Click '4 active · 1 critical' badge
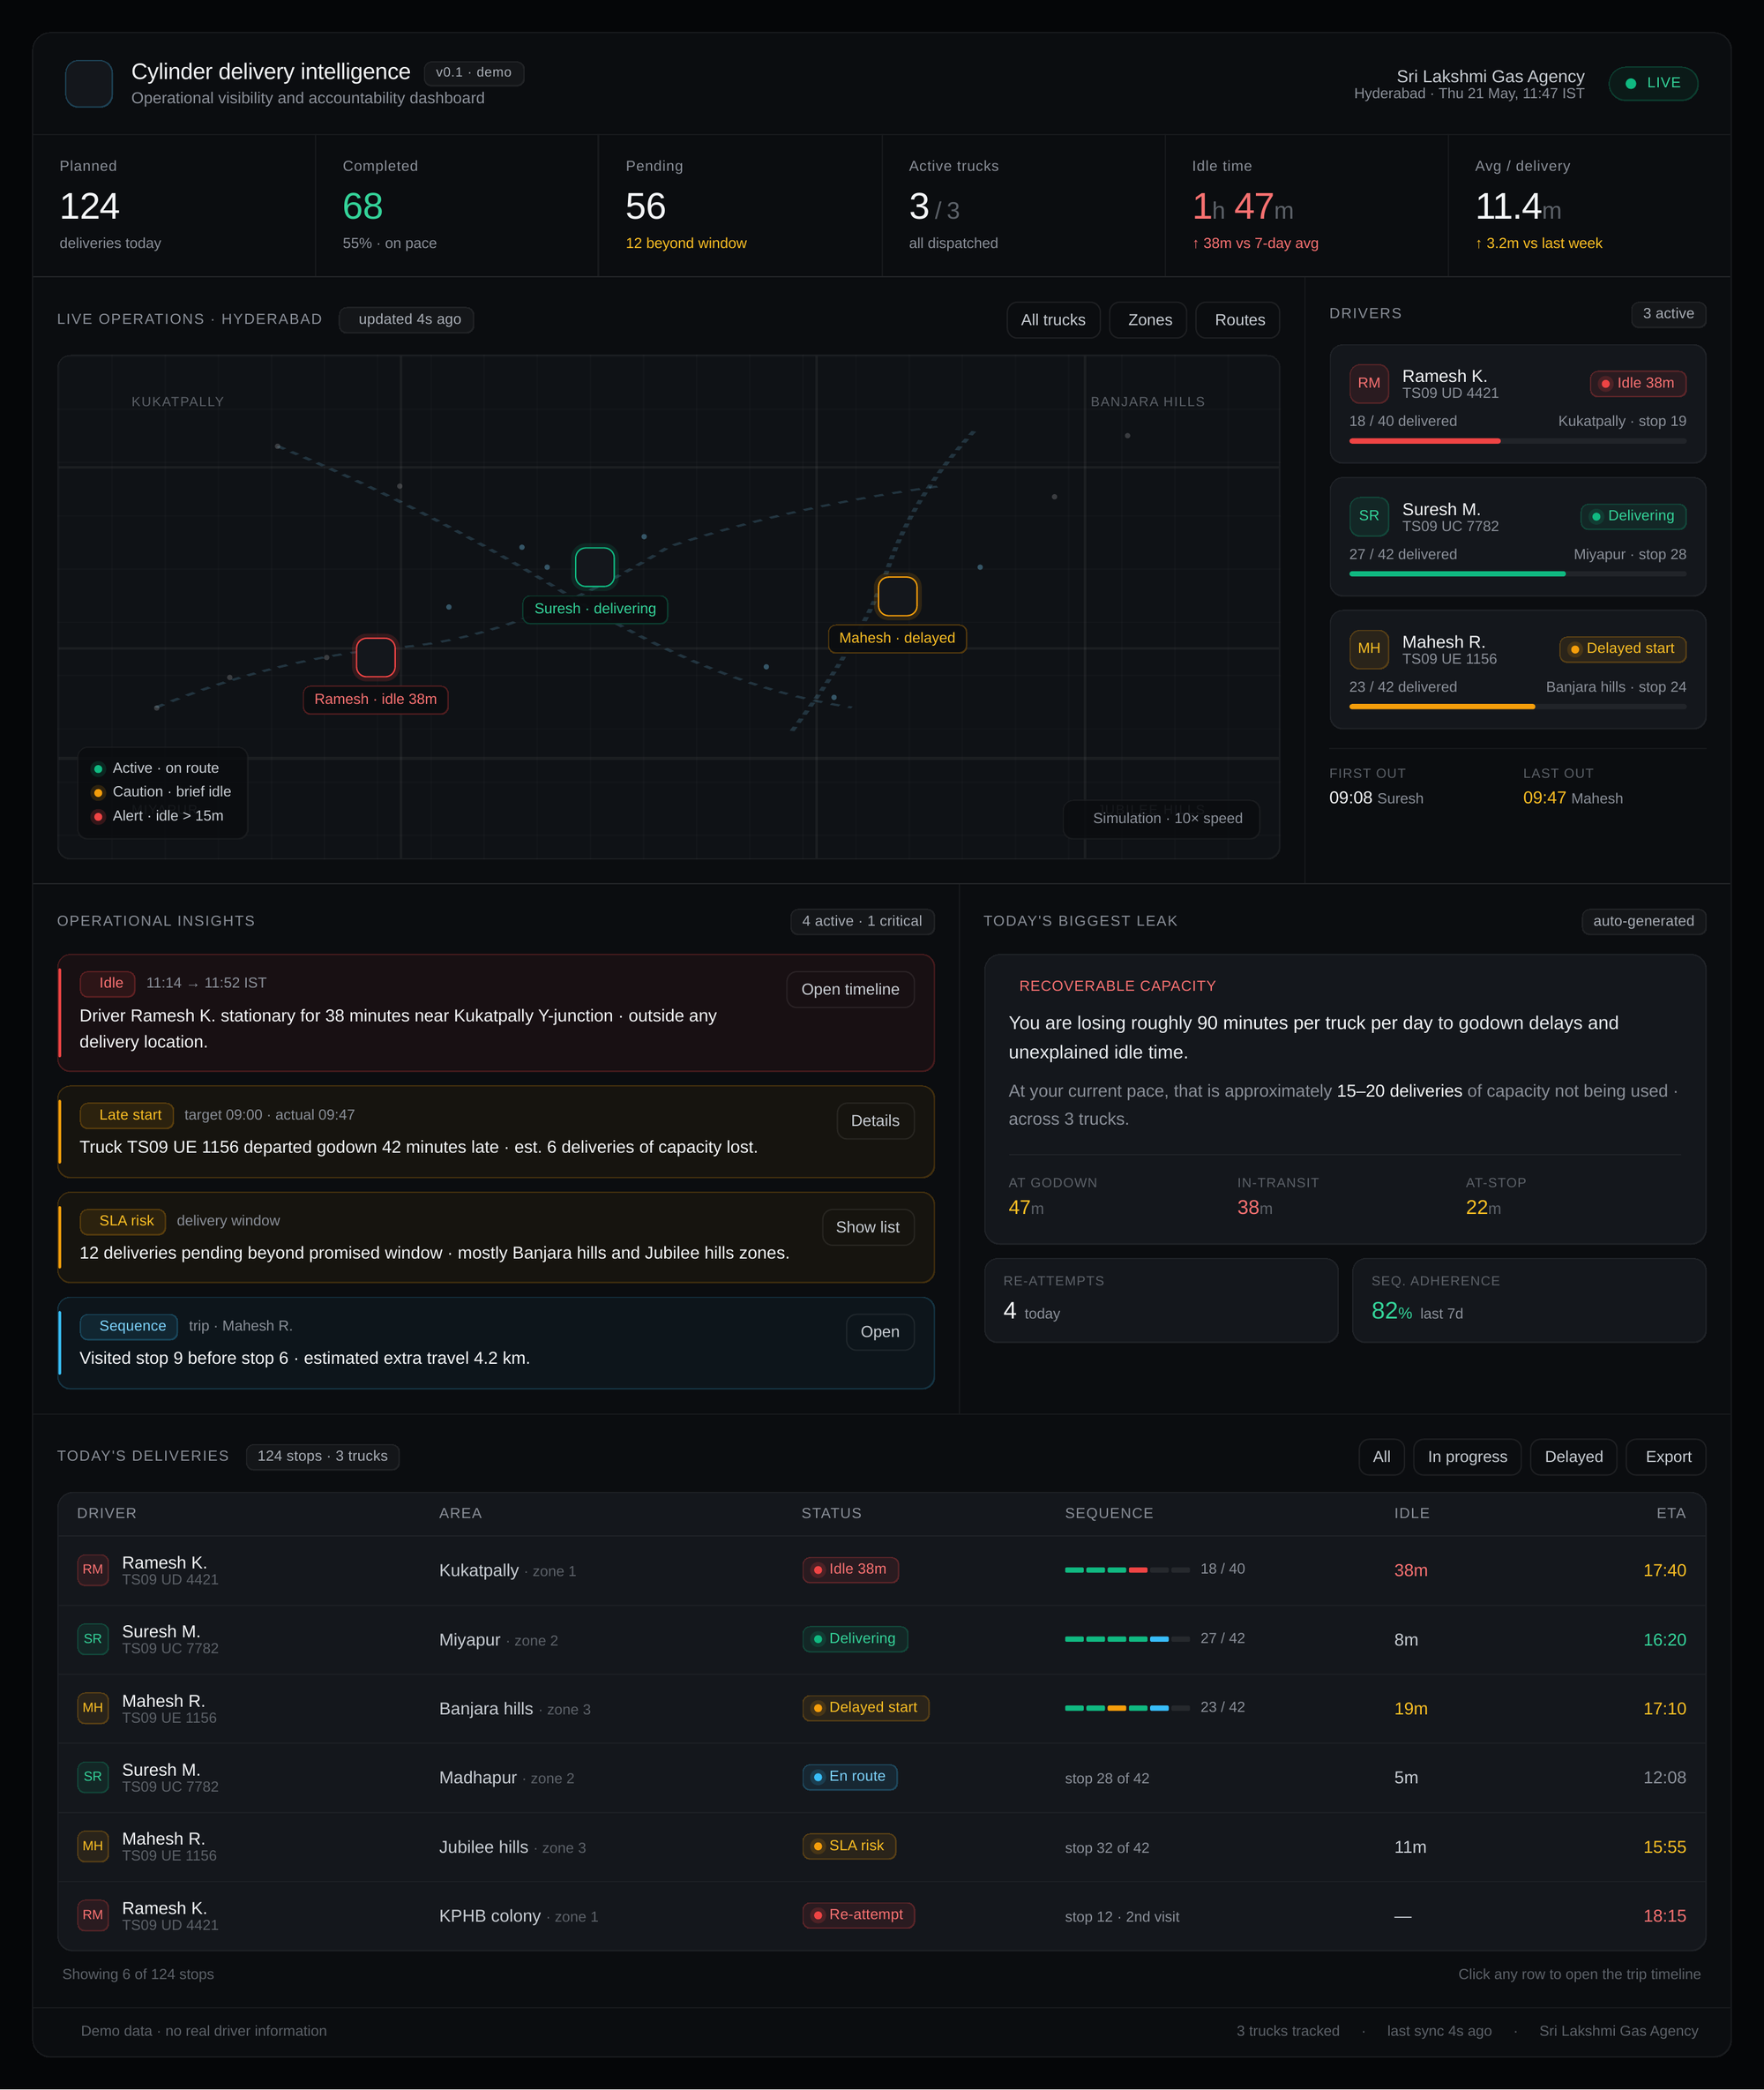The height and width of the screenshot is (2090, 1764). [862, 921]
